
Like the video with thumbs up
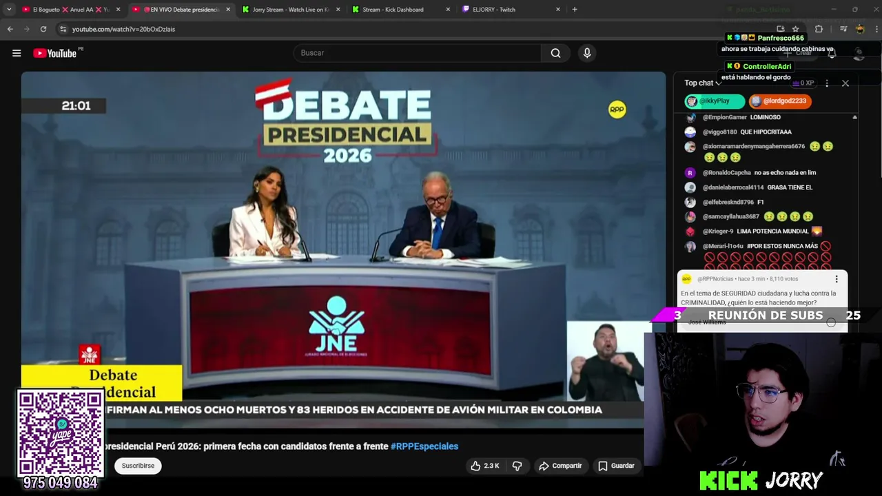(x=485, y=466)
